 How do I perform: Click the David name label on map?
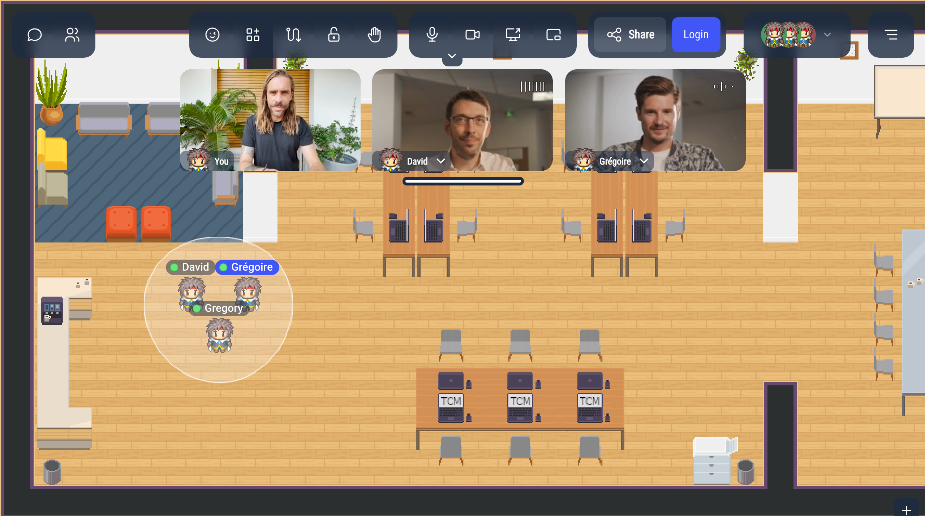coord(190,267)
